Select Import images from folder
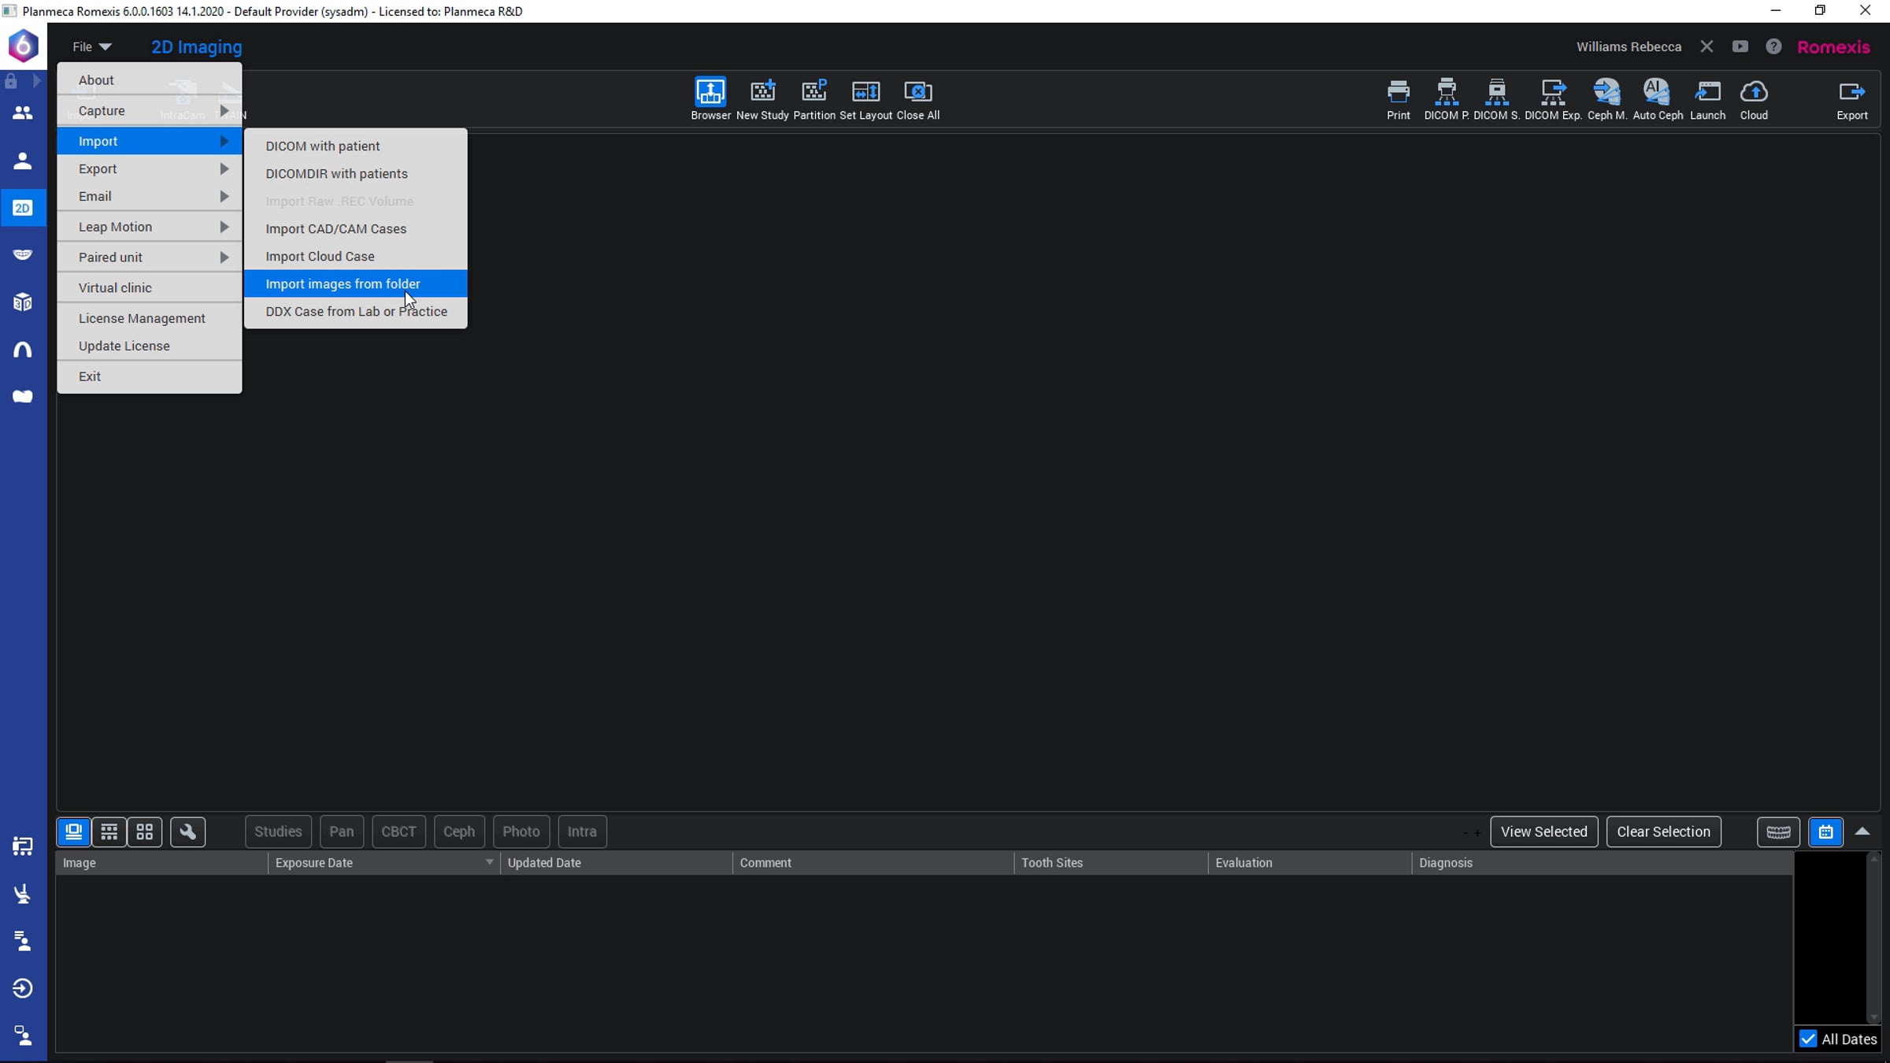 point(343,283)
